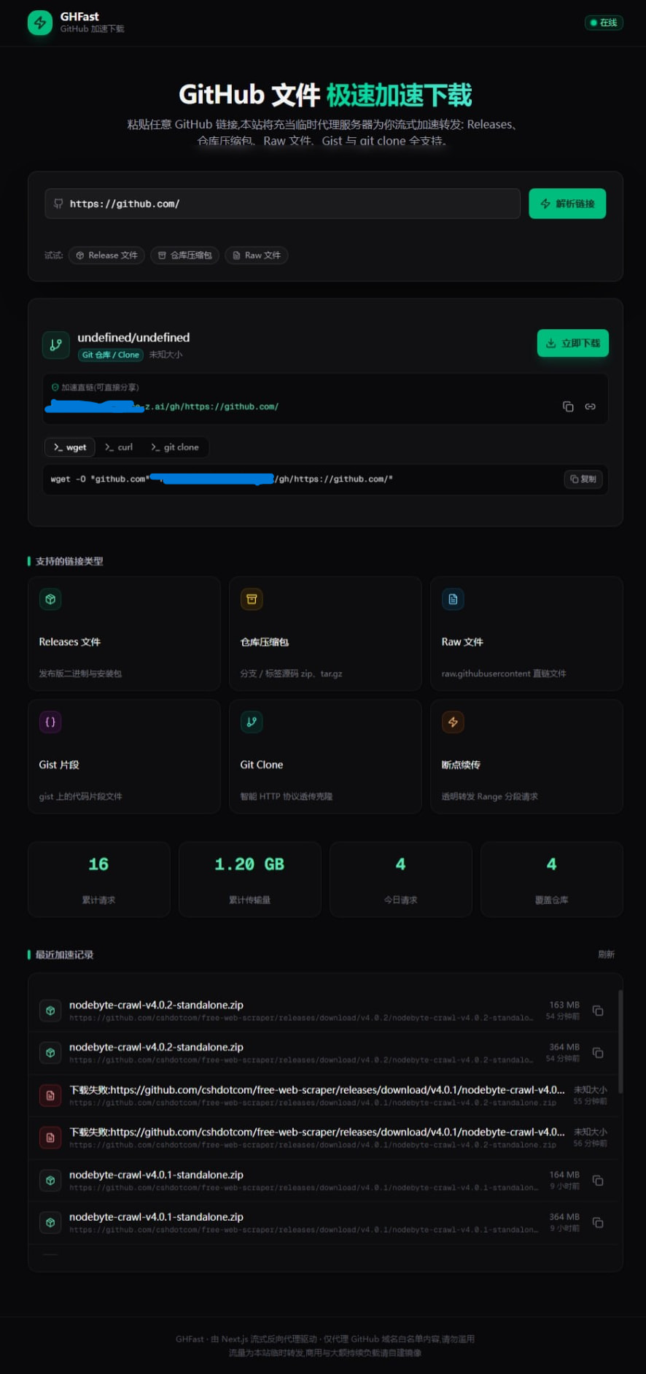
Task: Click the Gist 片段 braces icon
Action: click(x=50, y=722)
